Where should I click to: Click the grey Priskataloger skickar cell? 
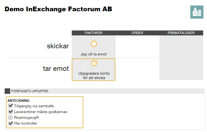[181, 47]
